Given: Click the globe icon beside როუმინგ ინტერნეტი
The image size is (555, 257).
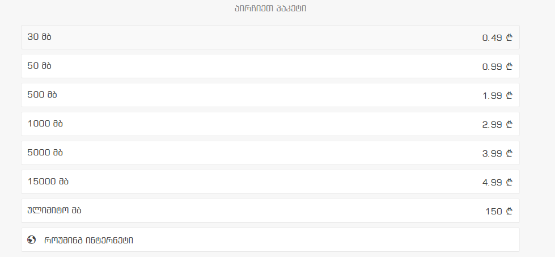Looking at the screenshot, I should click(32, 240).
